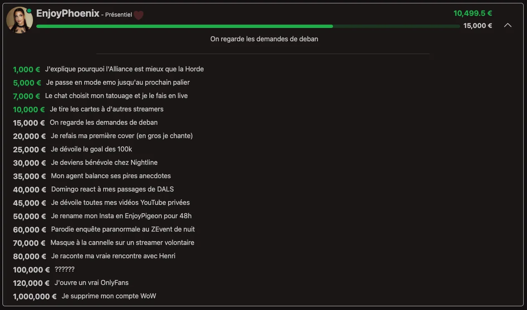Screen dimensions: 527x310
Task: Click the green donation progress bar
Action: click(x=248, y=26)
